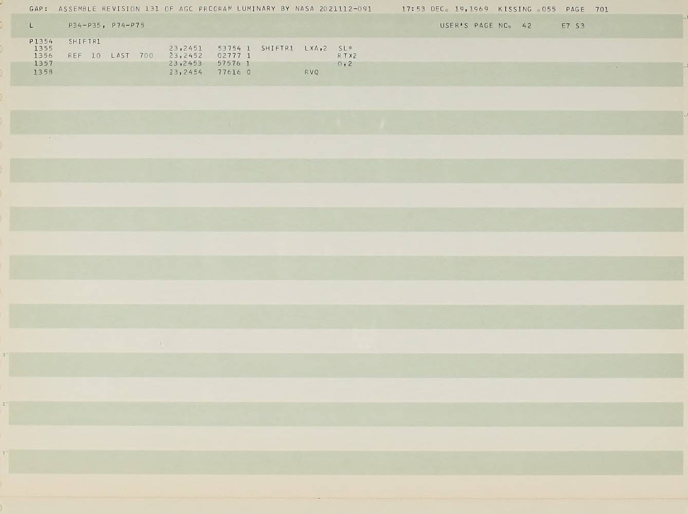Screen dimensions: 688x514
Task: Click the RVQ instruction
Action: 311,72
